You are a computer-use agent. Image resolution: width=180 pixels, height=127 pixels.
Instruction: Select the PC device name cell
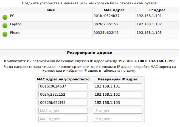[51, 17]
